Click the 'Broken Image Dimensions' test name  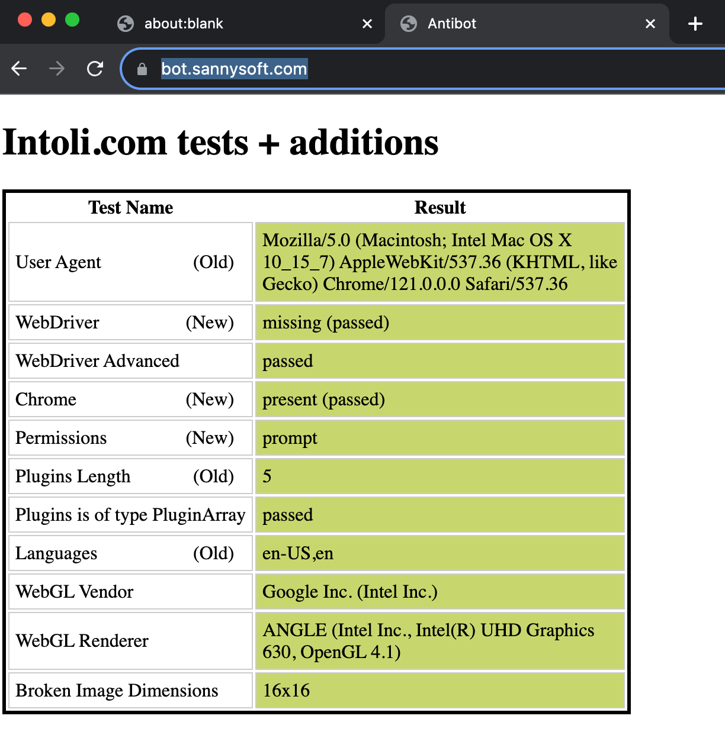pos(131,691)
